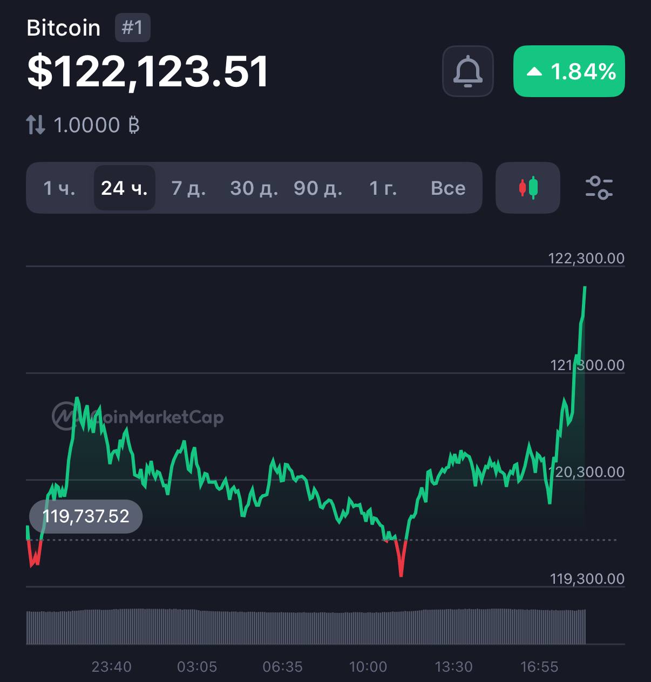Screen dimensions: 651x682
Task: Show the 90 д. price chart
Action: pyautogui.click(x=318, y=188)
